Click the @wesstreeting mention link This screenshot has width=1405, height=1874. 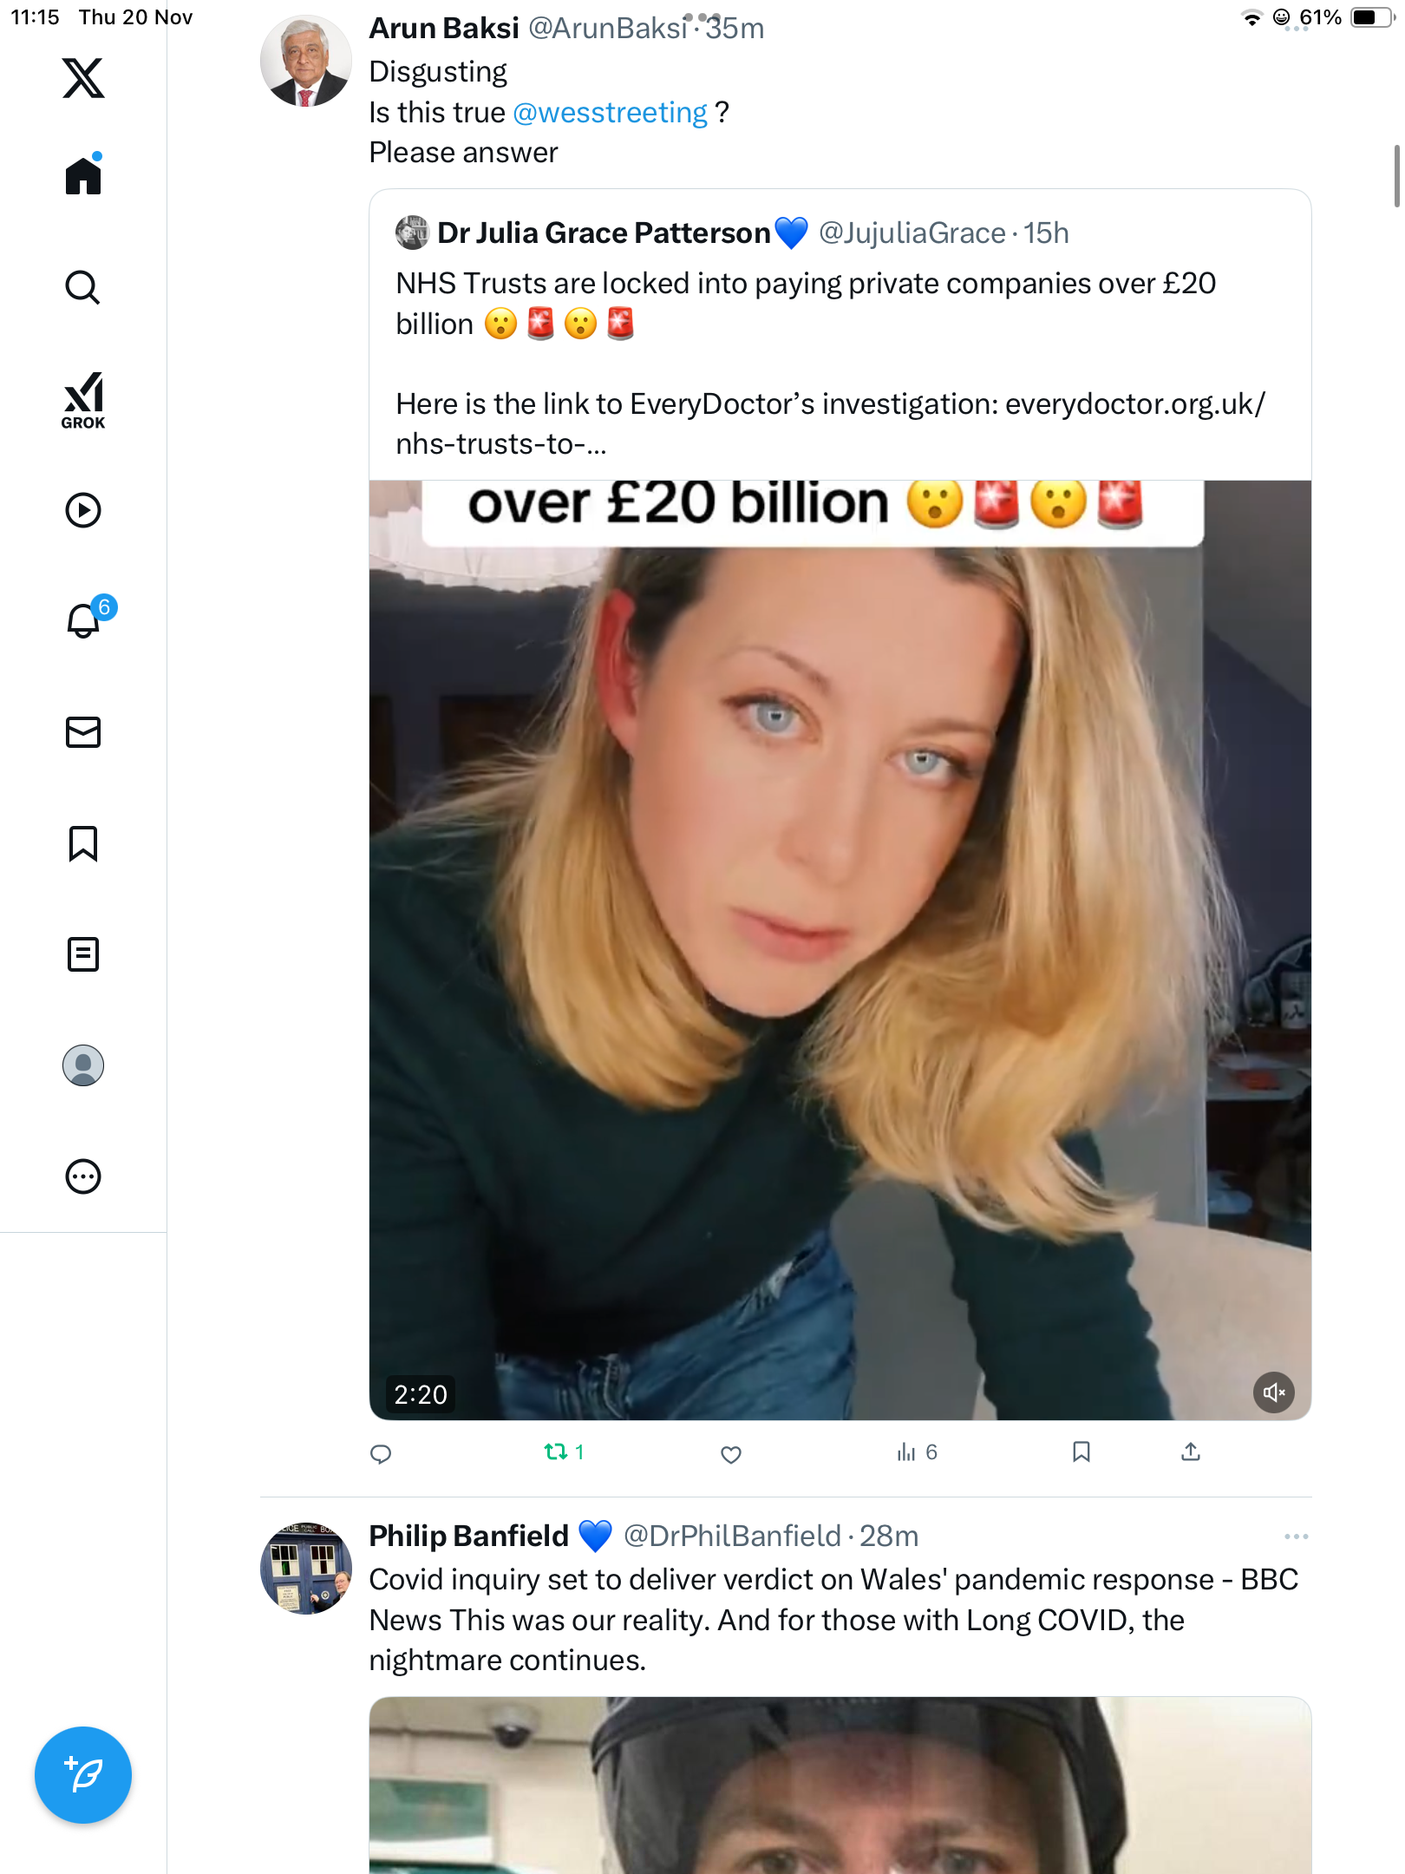coord(610,113)
